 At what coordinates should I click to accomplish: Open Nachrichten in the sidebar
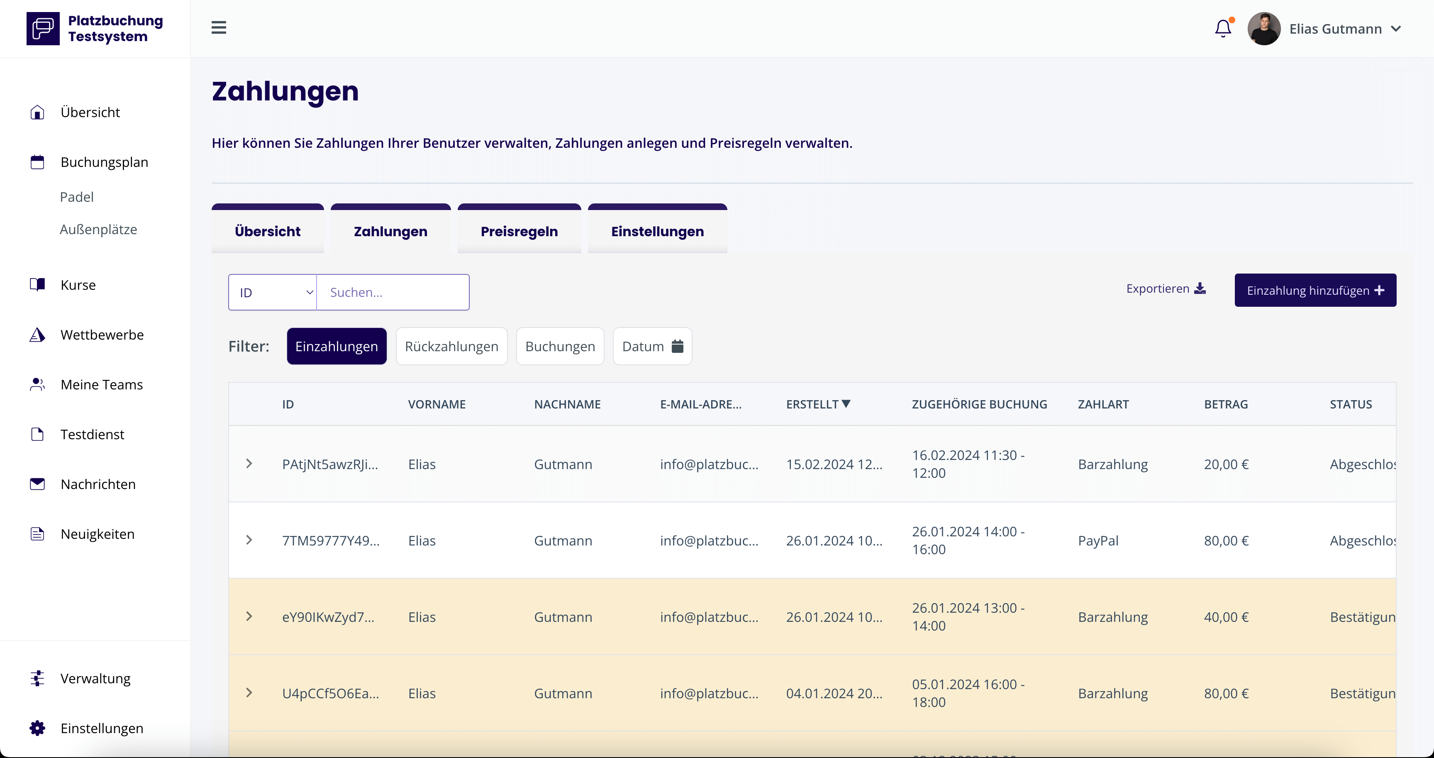click(x=98, y=484)
